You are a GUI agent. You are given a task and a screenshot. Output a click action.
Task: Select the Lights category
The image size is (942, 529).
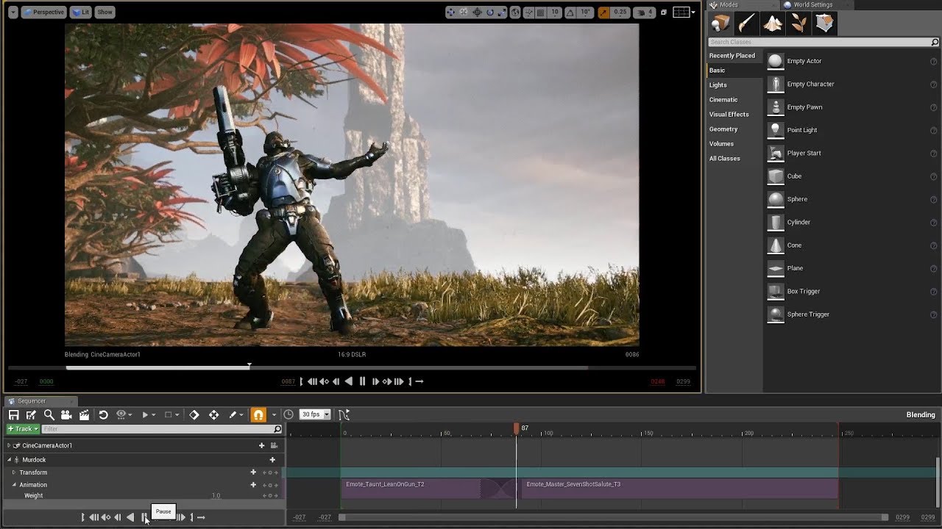718,85
